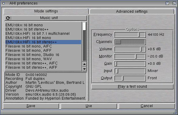This screenshot has width=178, height=115.
Task: Select Filesave:16 bit mono, Studio 16
Action: point(43,55)
